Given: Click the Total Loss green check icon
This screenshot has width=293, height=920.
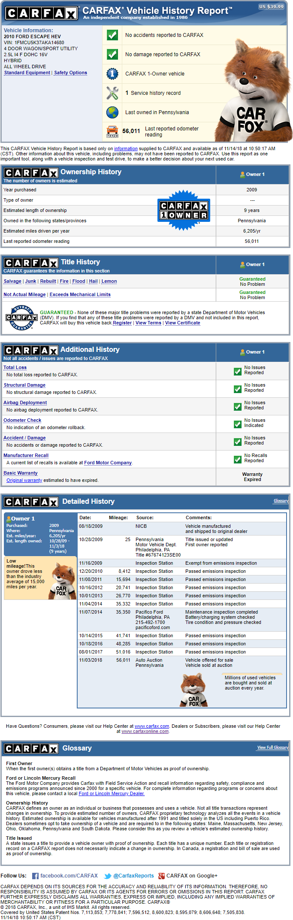Looking at the screenshot, I should (237, 372).
